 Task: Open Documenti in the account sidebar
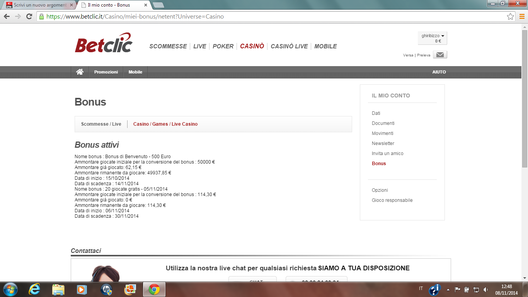(x=383, y=123)
